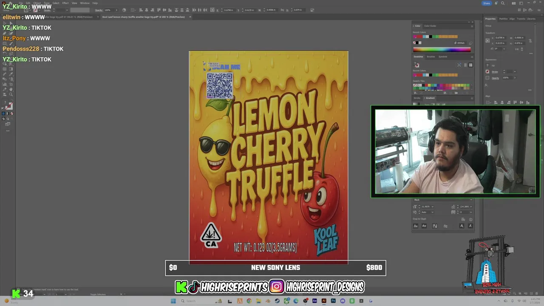544x306 pixels.
Task: Click the Recolor Artwork icon in control bar
Action: 124,10
